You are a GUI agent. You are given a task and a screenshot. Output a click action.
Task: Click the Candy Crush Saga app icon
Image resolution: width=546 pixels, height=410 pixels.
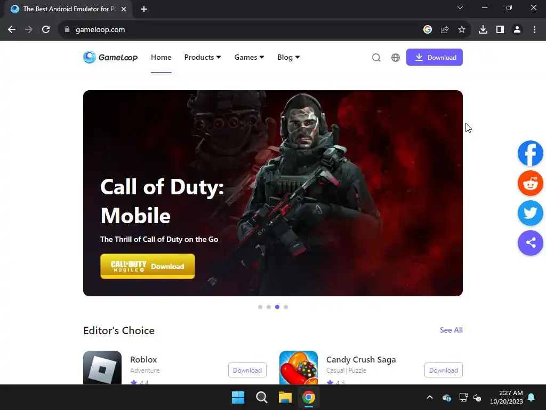[299, 367]
